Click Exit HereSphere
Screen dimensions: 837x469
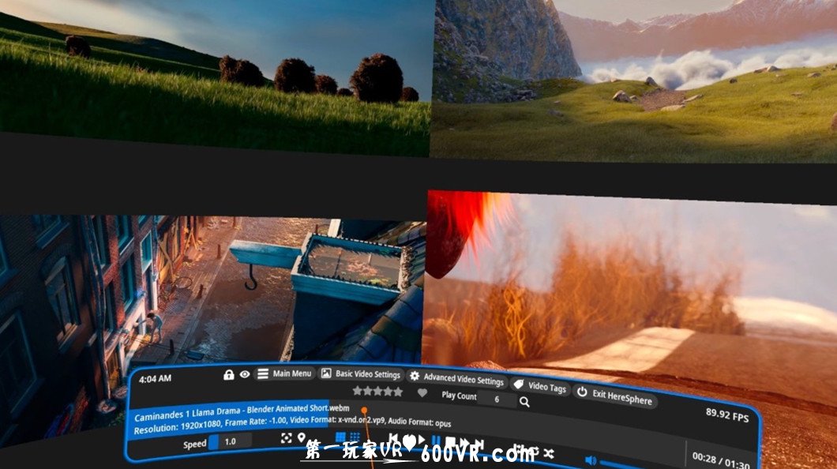615,396
